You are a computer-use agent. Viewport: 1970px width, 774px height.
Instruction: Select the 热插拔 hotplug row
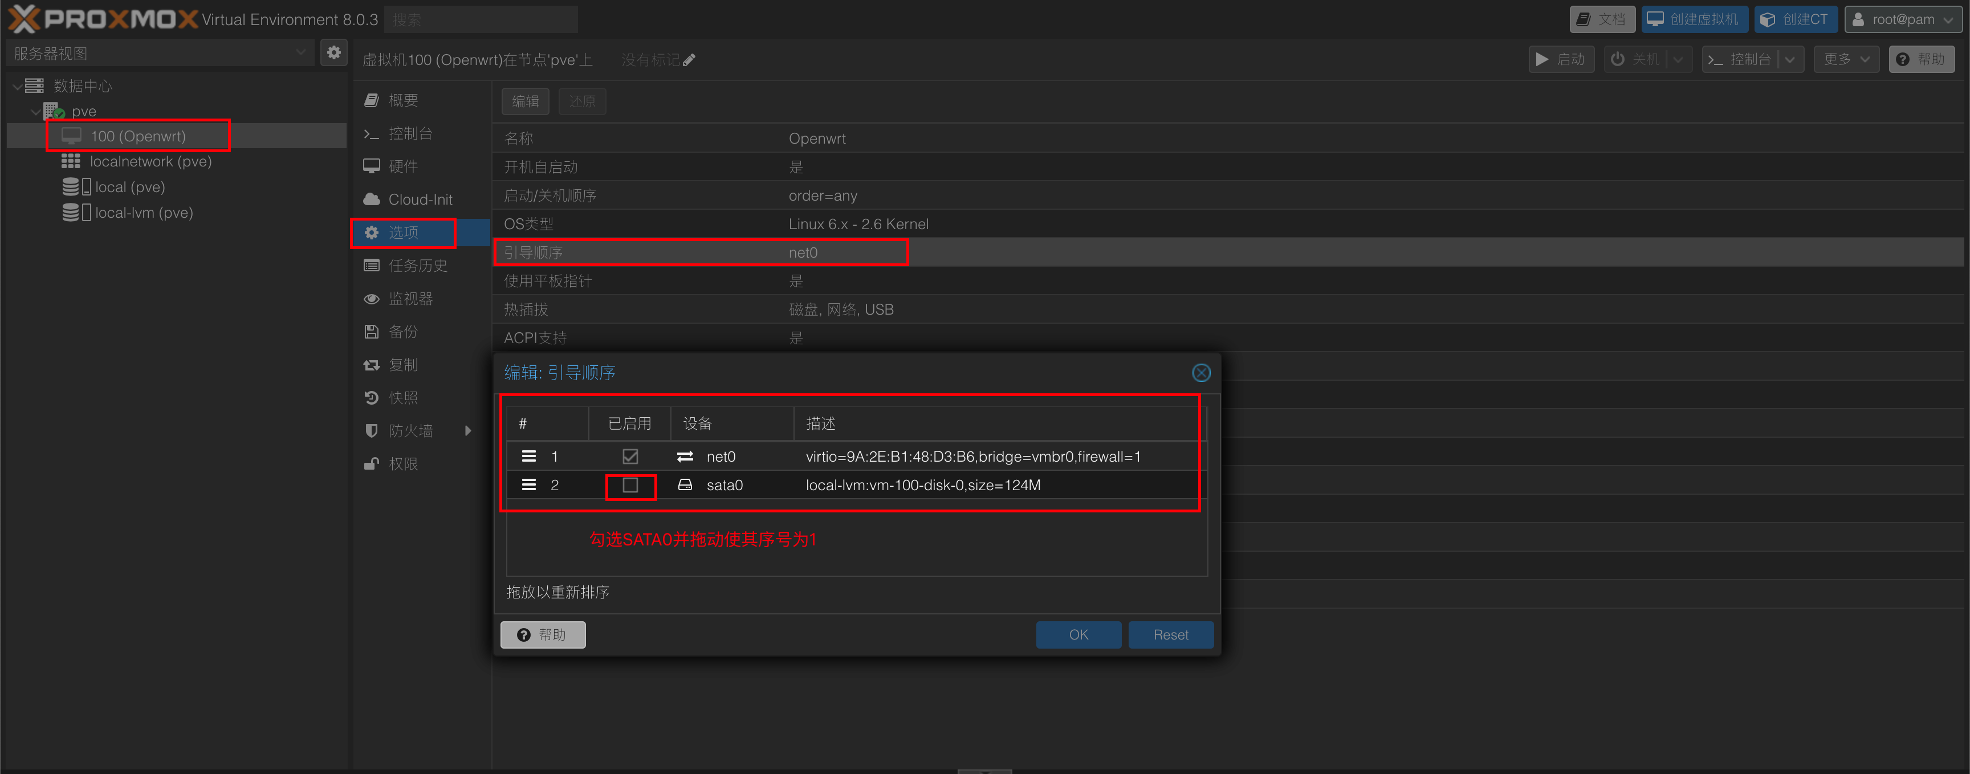1228,309
